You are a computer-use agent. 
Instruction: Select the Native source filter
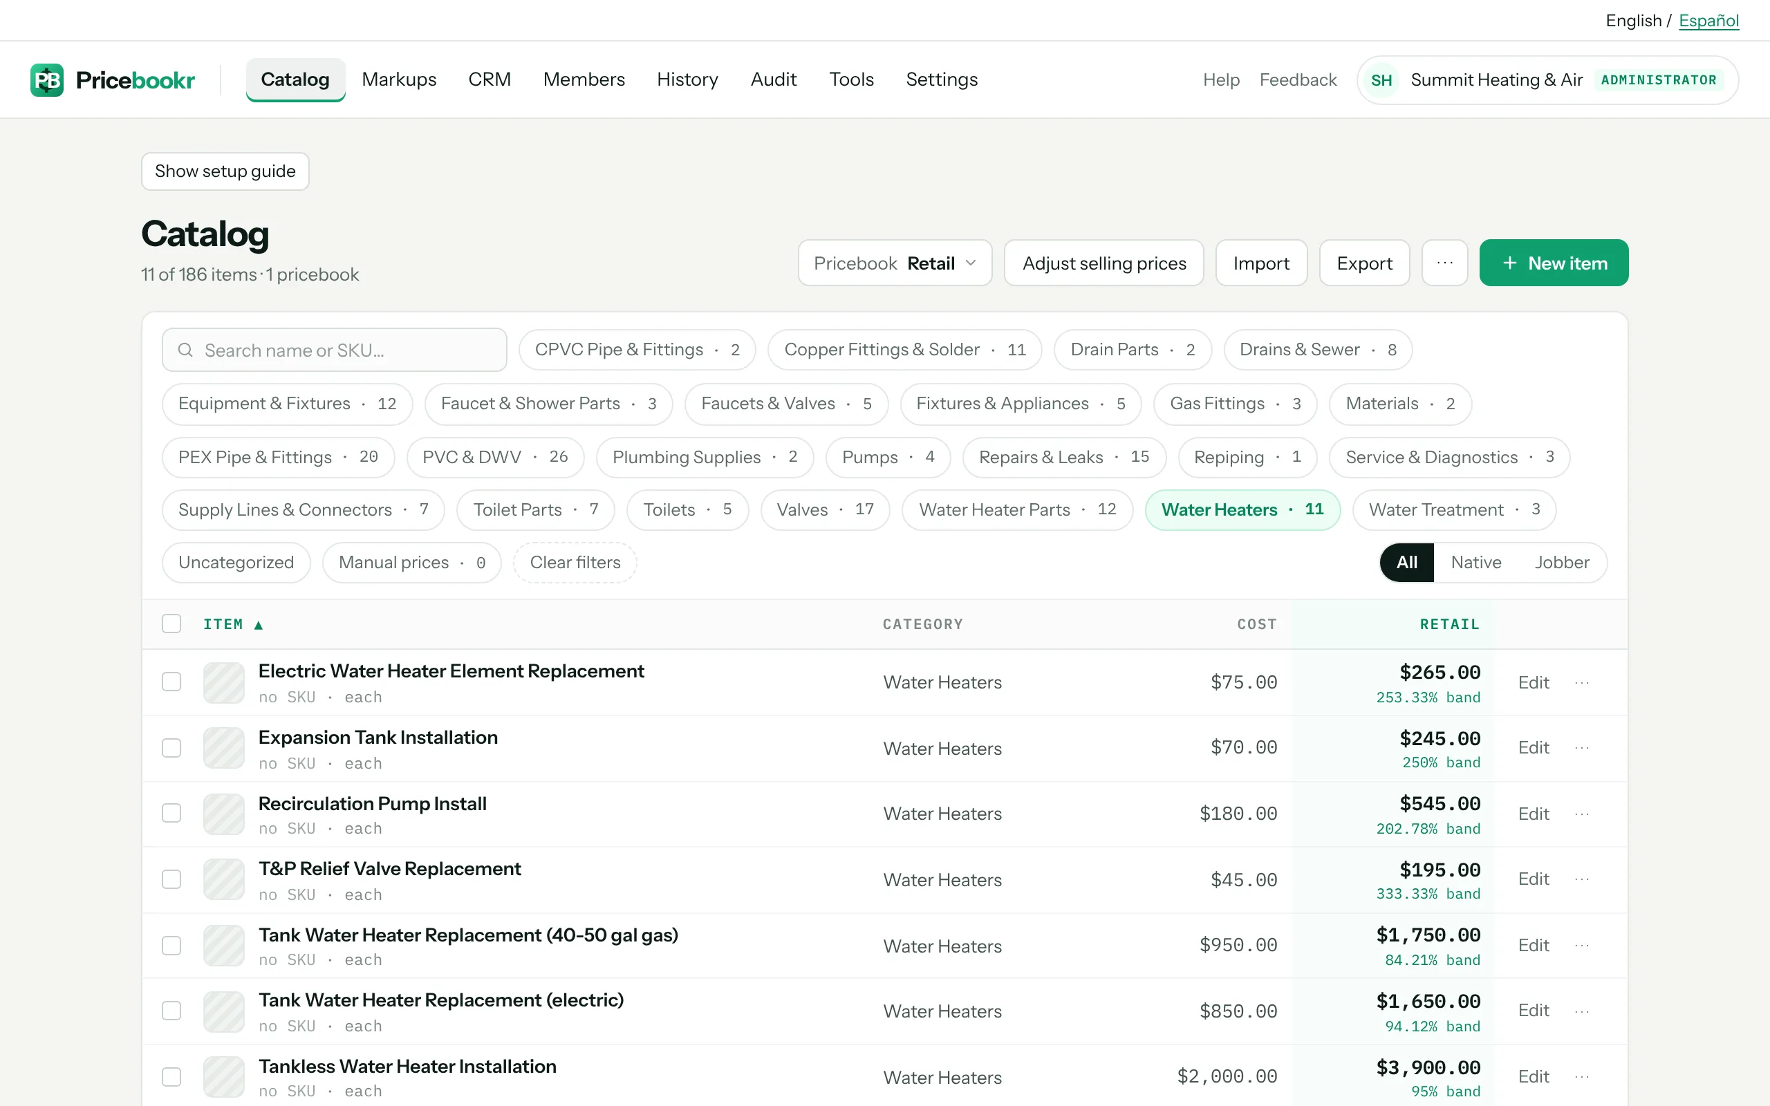coord(1476,562)
